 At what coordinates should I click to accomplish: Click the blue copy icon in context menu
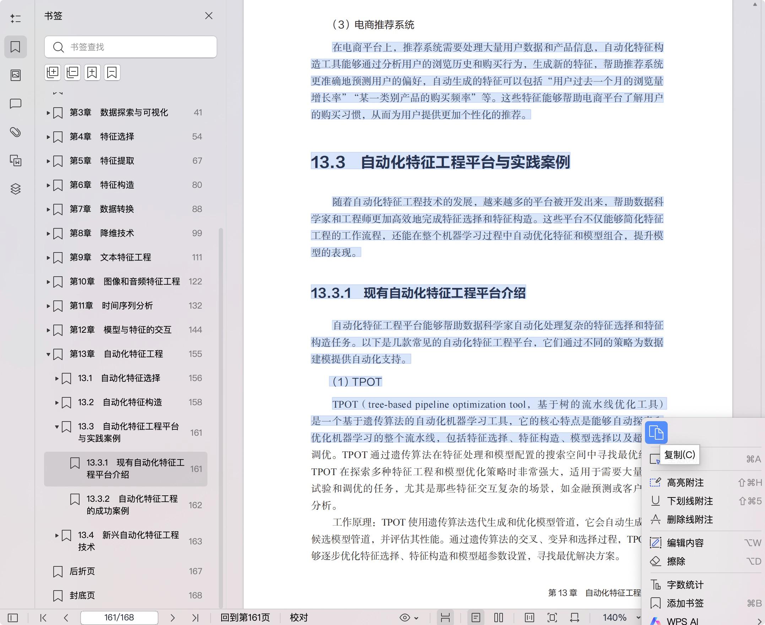pyautogui.click(x=656, y=433)
